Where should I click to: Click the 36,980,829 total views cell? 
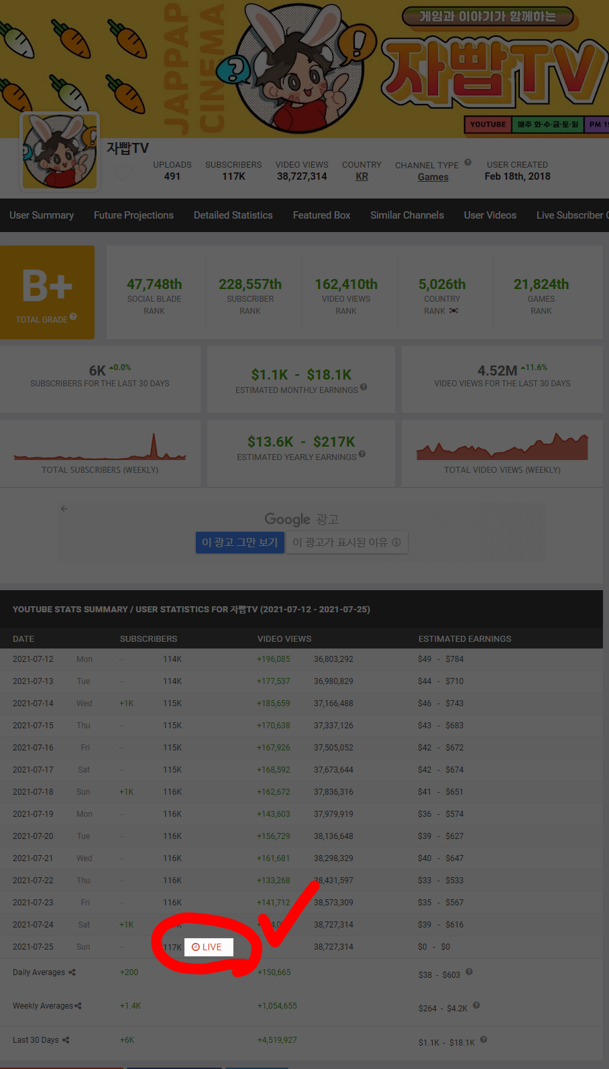(x=333, y=681)
